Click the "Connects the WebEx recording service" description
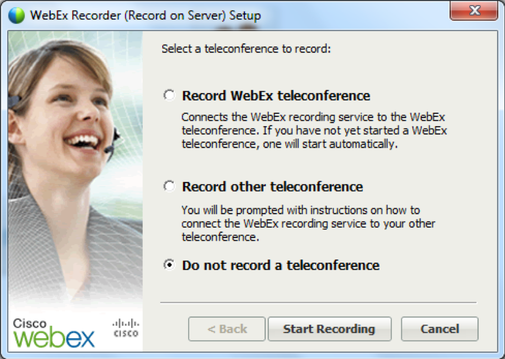Screen dimensions: 505x359 (314, 130)
